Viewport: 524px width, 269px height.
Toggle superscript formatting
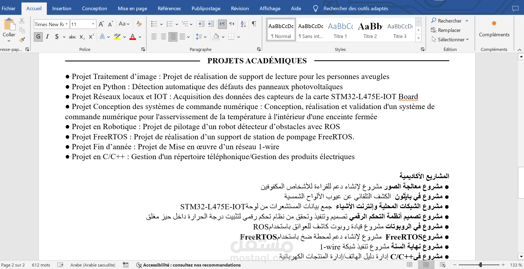point(91,37)
